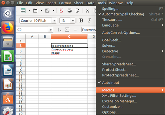
Task: Open the Edit menu
Action: pos(29,3)
